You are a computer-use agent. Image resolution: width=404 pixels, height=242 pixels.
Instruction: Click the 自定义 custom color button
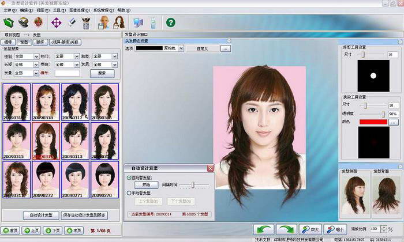[x=202, y=48]
